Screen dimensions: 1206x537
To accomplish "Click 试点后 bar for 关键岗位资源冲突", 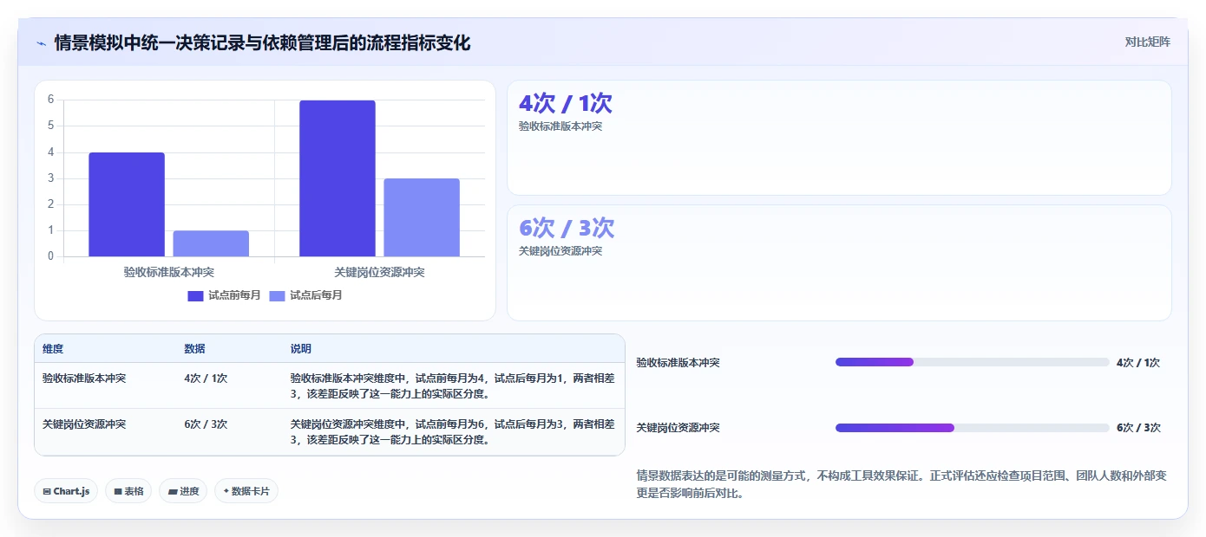I will (422, 217).
